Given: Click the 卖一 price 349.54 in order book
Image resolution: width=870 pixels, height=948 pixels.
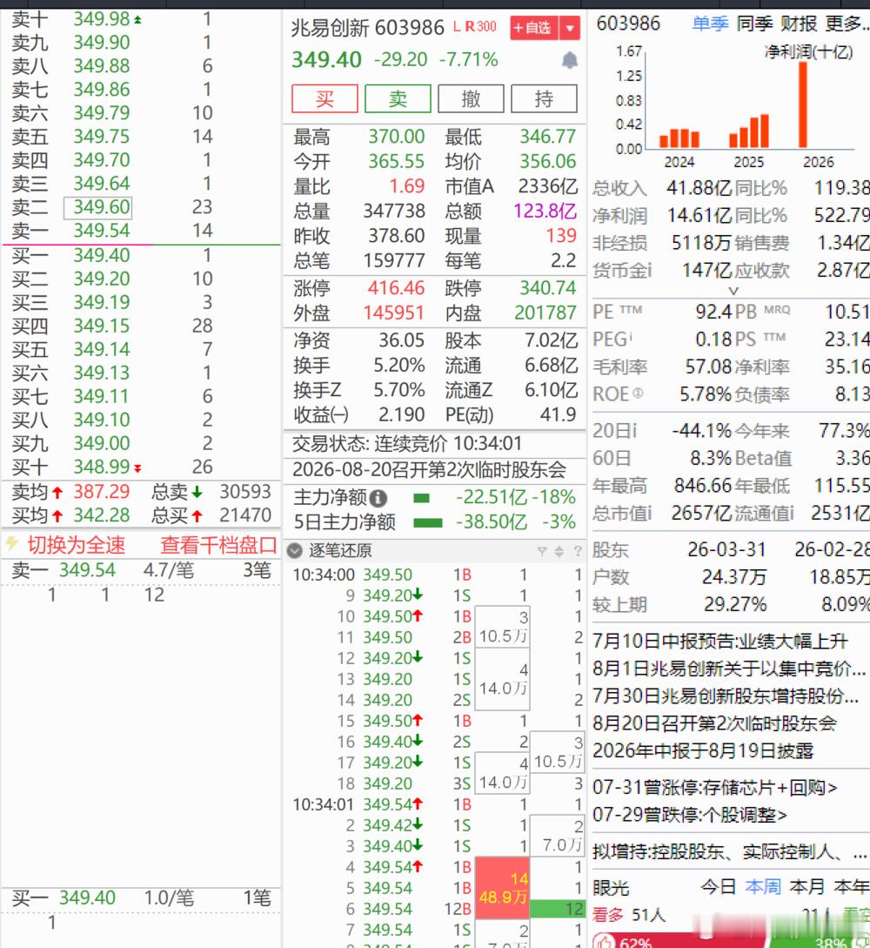Looking at the screenshot, I should pyautogui.click(x=102, y=231).
